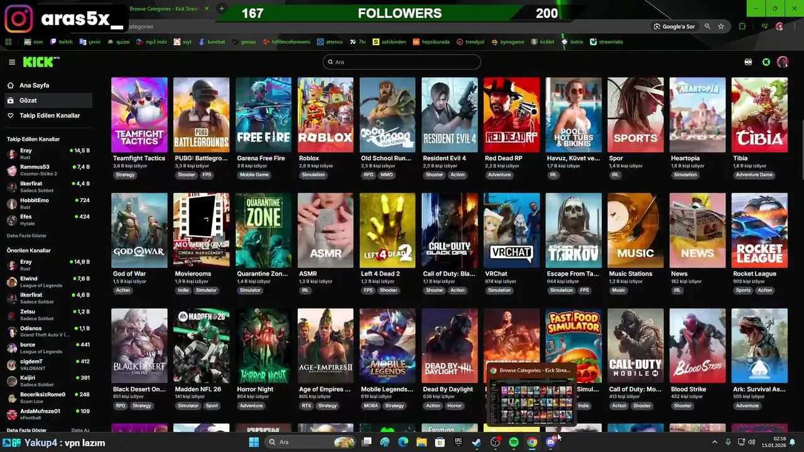This screenshot has height=452, width=804.
Task: Open the botrix bookmark
Action: tap(572, 42)
